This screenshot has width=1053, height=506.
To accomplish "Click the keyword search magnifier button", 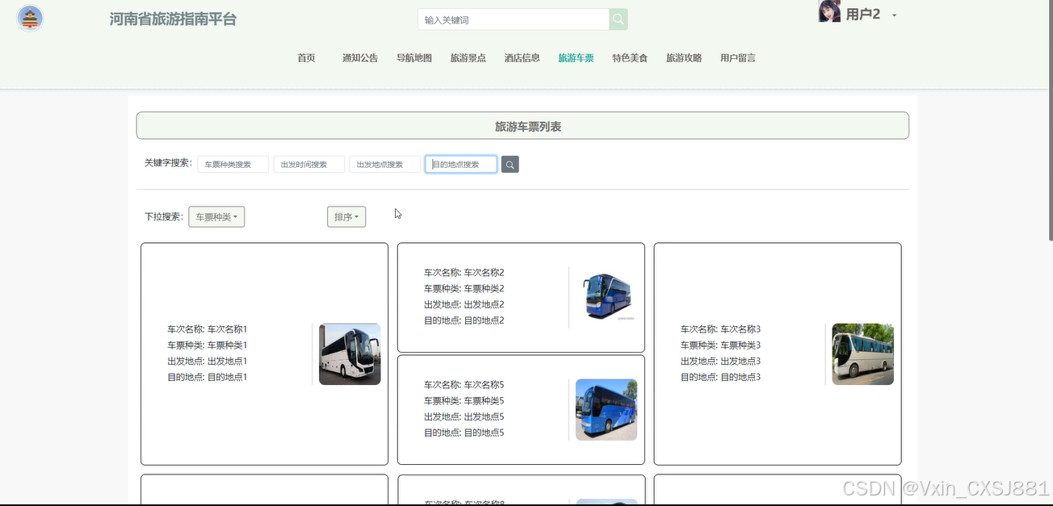I will [510, 165].
